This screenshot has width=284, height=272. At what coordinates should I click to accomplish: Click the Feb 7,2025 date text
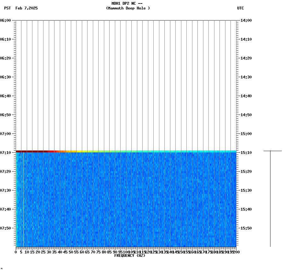click(x=27, y=8)
